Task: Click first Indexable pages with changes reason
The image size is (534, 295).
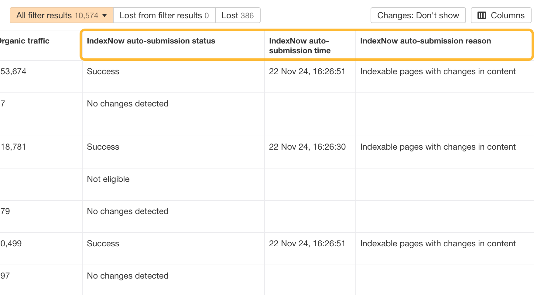Action: pyautogui.click(x=438, y=71)
